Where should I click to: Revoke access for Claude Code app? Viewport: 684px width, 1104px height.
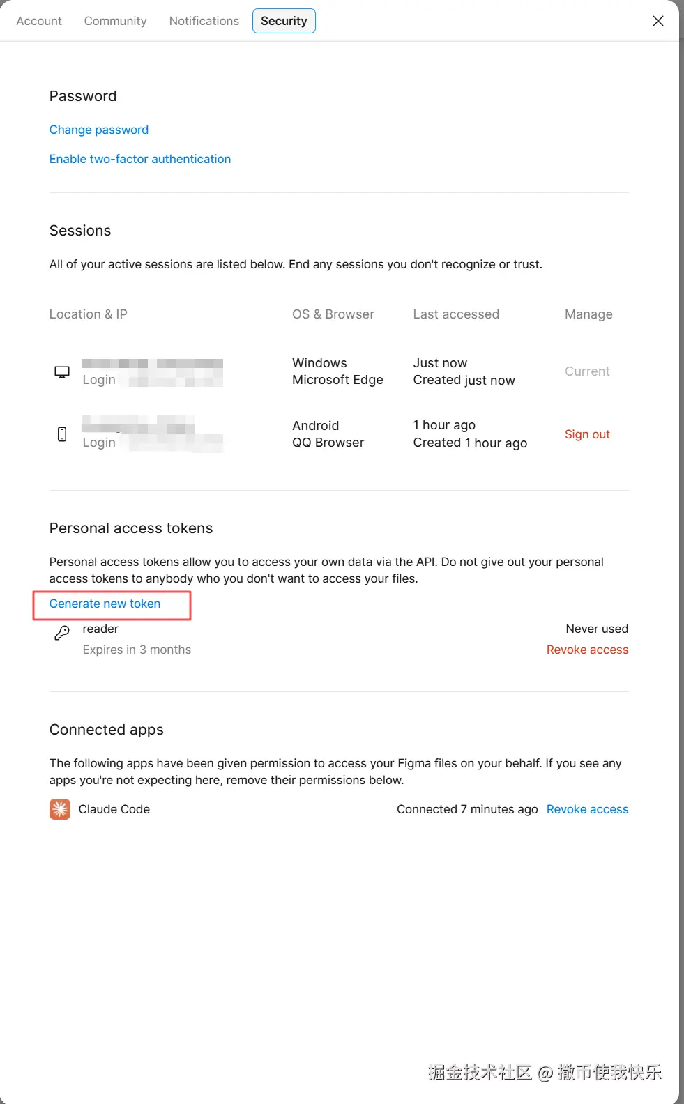point(587,809)
